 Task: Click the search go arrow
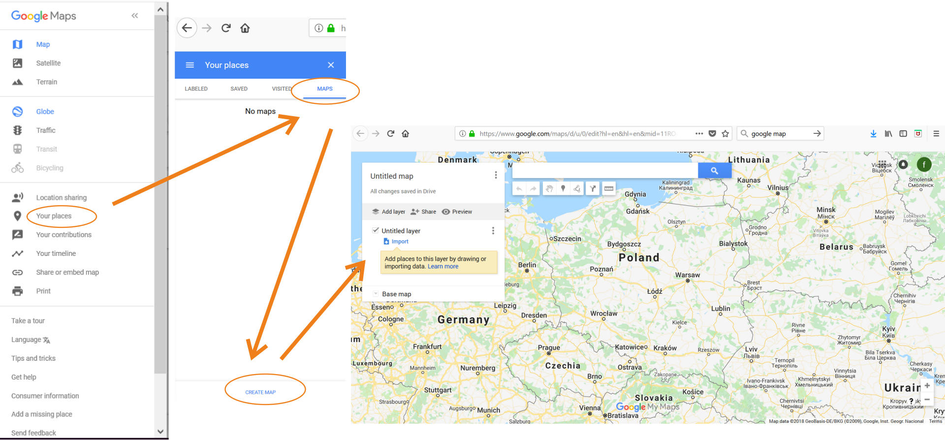[x=817, y=133]
